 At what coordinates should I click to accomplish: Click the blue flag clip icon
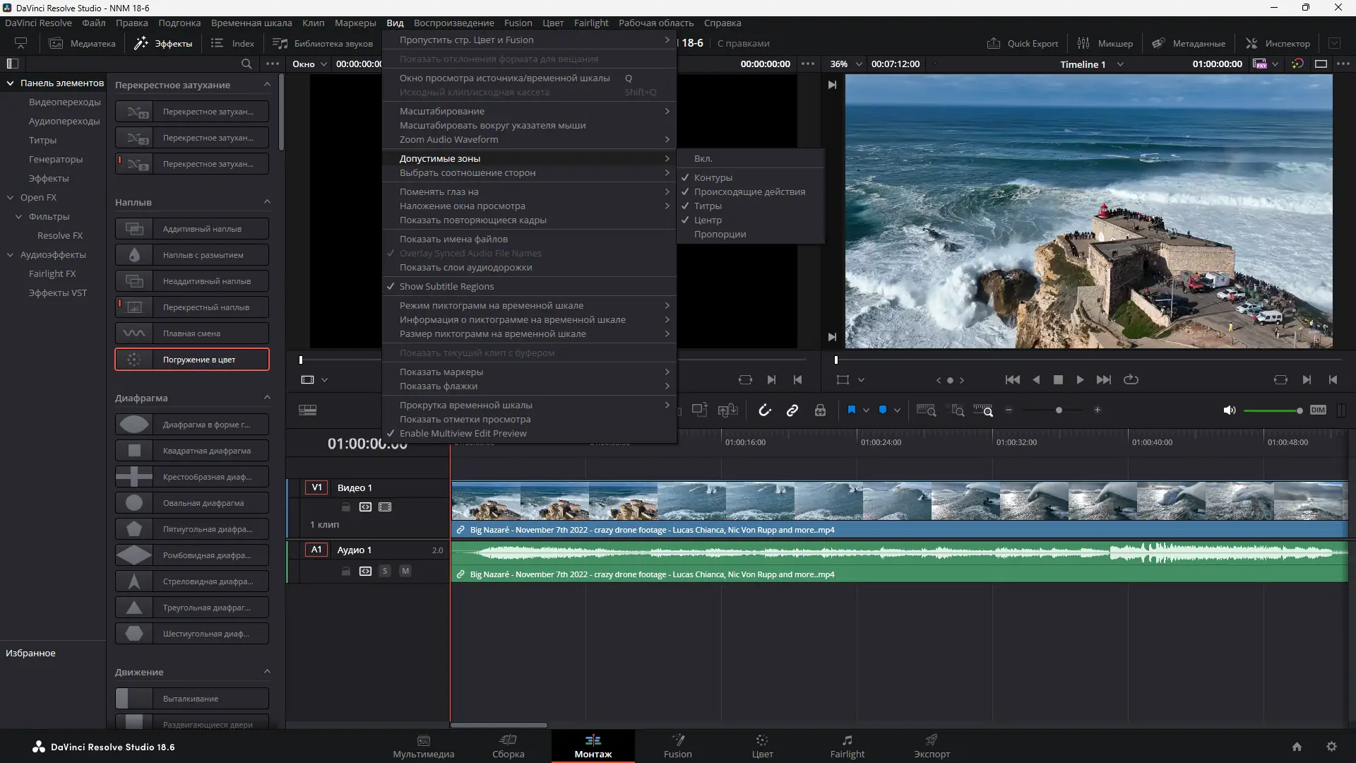pyautogui.click(x=852, y=410)
